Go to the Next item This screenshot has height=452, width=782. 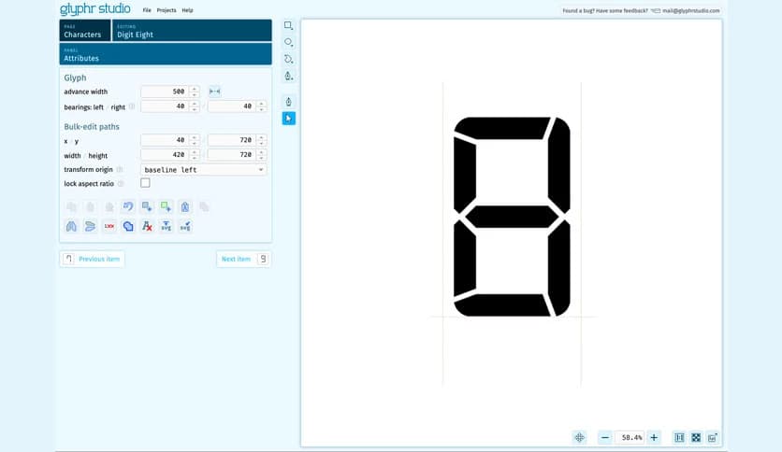[243, 259]
